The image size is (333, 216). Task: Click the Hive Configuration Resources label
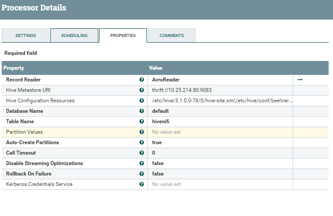[x=40, y=101]
